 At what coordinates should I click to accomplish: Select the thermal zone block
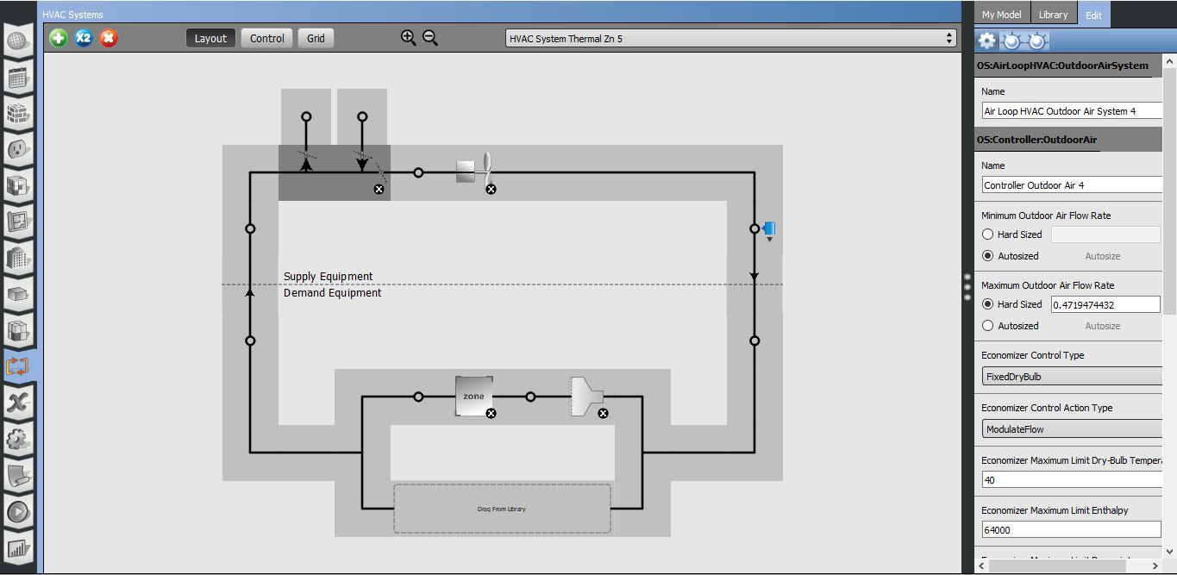pos(474,397)
